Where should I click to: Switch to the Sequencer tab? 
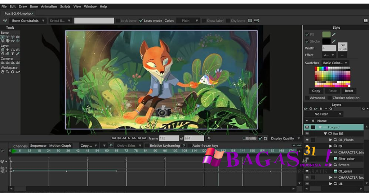coord(38,145)
